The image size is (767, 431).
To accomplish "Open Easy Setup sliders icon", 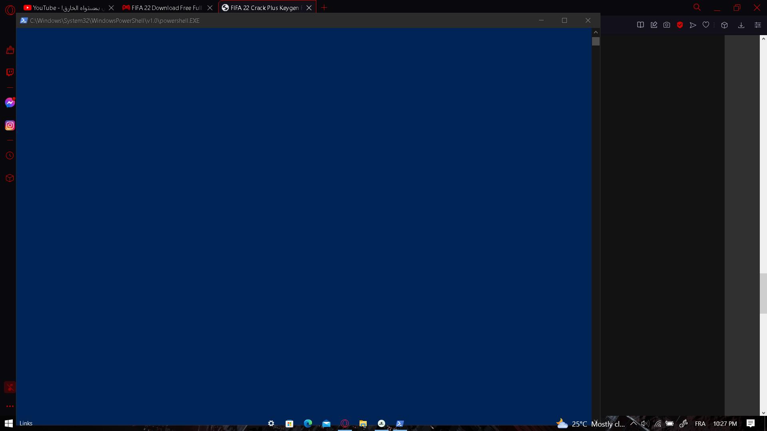I will pyautogui.click(x=757, y=25).
